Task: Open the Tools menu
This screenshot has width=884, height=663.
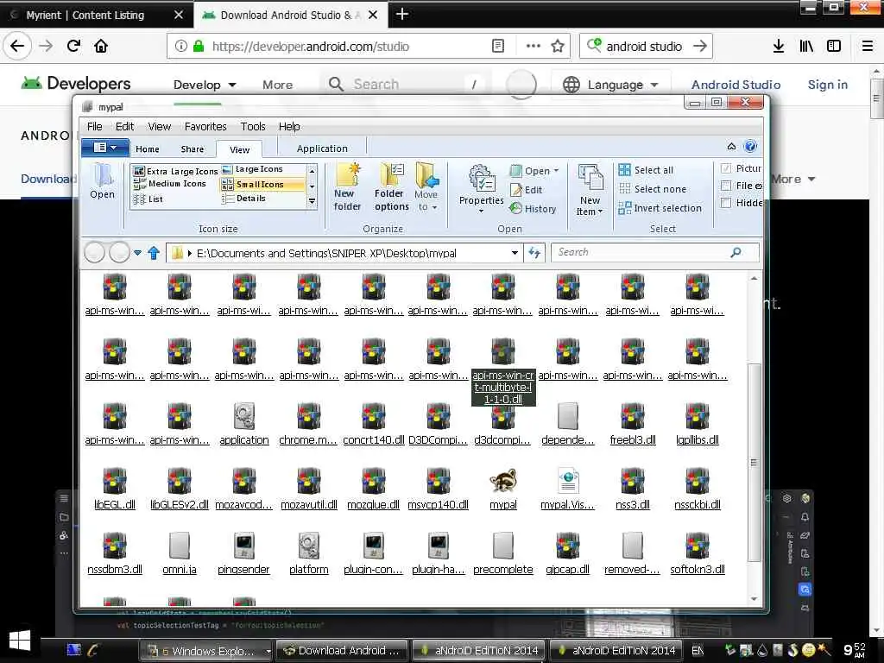Action: [253, 126]
